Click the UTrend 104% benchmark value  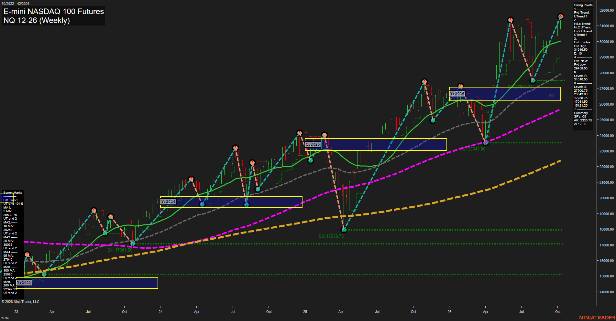13,204
